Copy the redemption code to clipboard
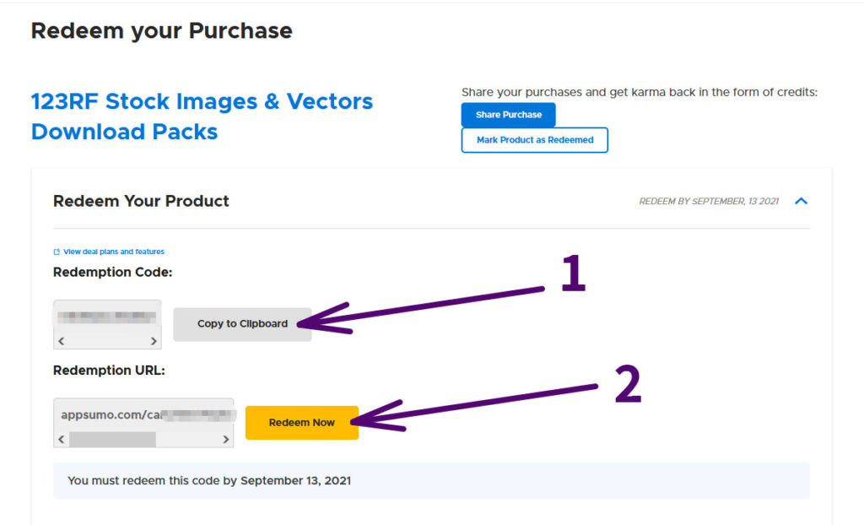The height and width of the screenshot is (525, 864). coord(242,324)
